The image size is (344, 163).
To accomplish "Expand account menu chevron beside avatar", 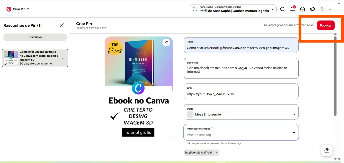I will coord(330,9).
